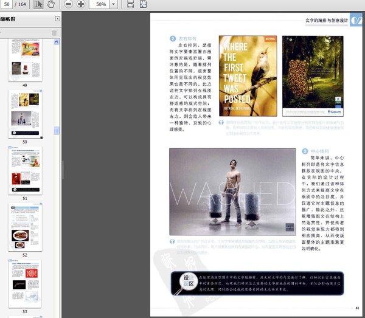The width and height of the screenshot is (365, 318).
Task: Click thumbnail scrollbar up arrow
Action: tap(57, 42)
